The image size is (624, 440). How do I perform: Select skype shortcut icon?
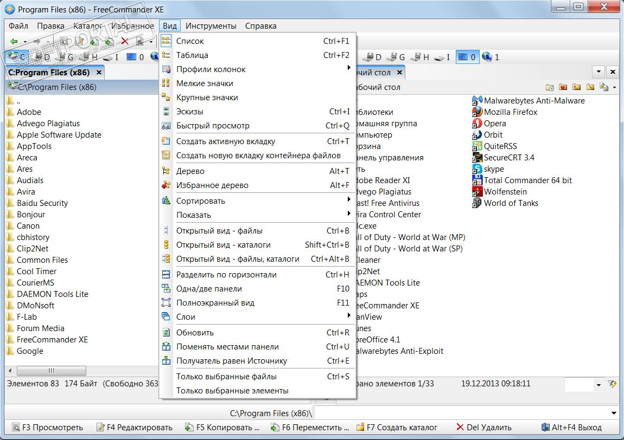click(x=477, y=169)
